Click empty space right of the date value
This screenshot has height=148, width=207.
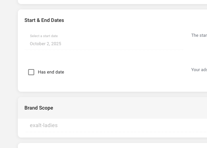[x=121, y=44]
